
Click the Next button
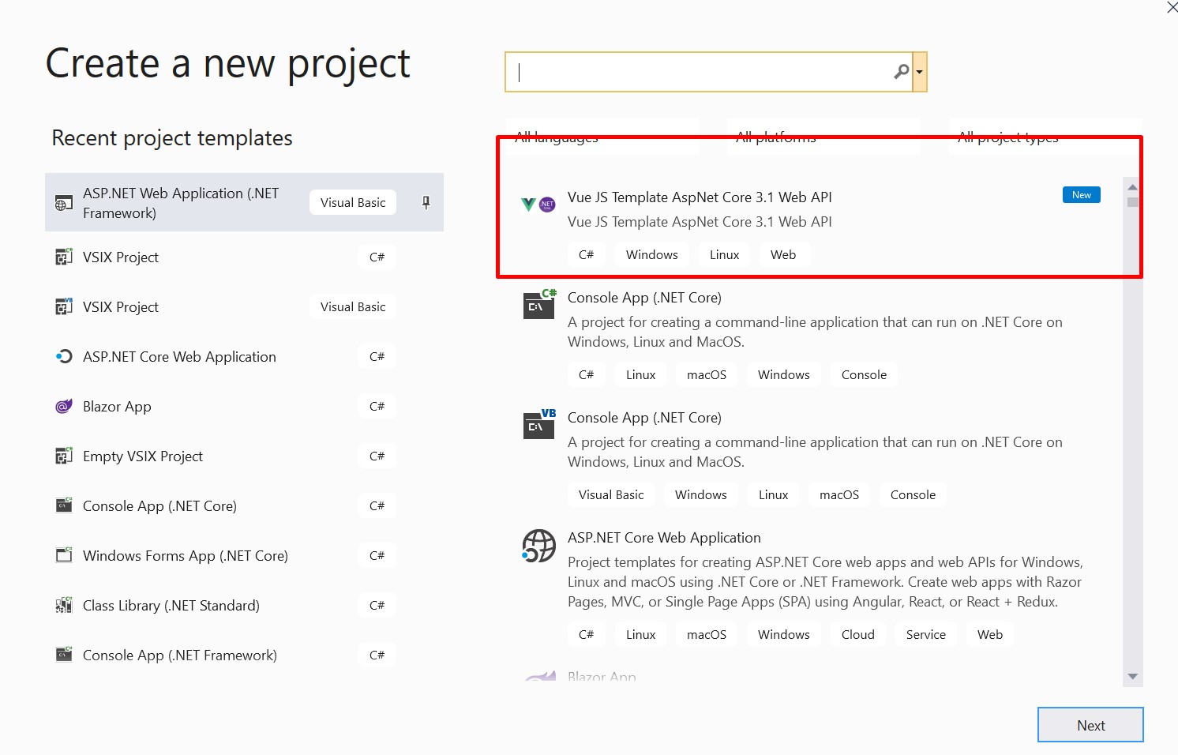coord(1090,724)
